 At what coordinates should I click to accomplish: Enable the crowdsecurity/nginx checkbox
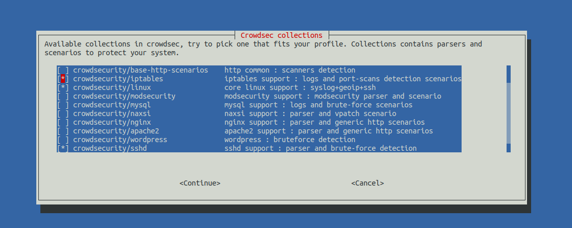point(63,122)
